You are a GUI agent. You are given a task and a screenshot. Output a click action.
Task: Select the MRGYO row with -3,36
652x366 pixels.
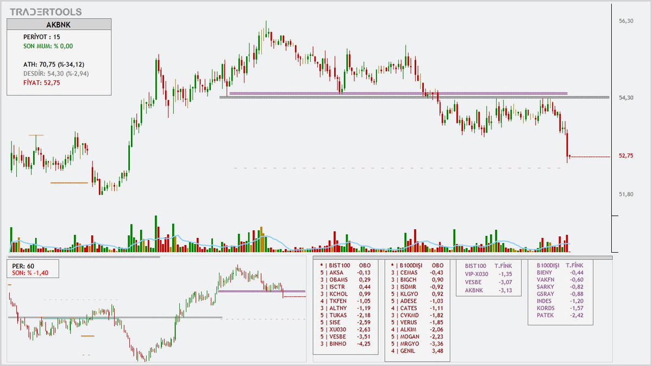[x=417, y=343]
